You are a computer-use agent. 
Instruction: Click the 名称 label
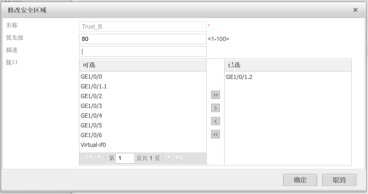click(x=12, y=25)
